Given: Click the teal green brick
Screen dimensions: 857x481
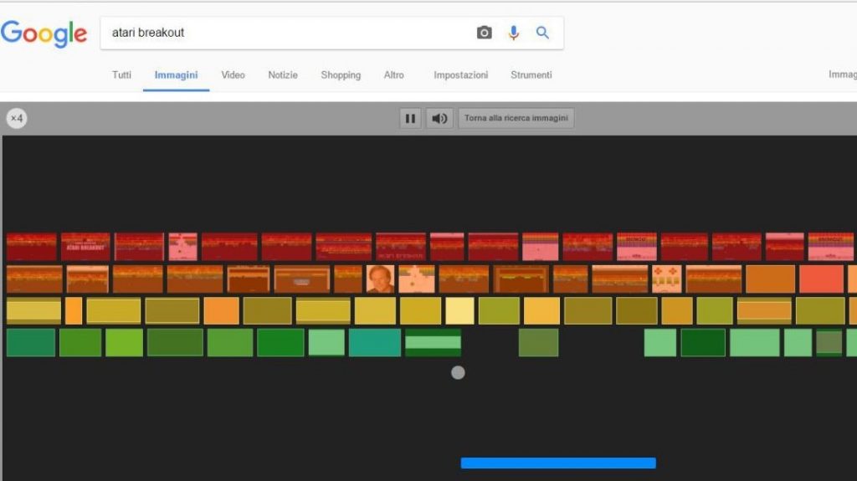Looking at the screenshot, I should 375,343.
